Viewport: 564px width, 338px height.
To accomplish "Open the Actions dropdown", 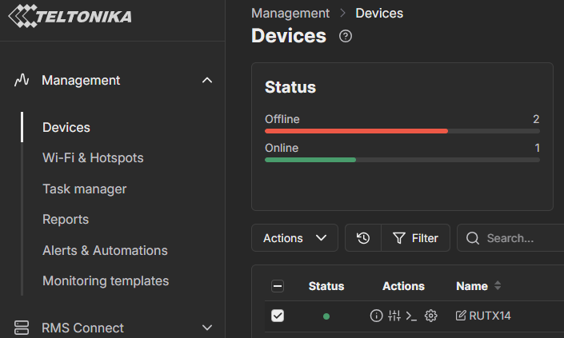I will [294, 238].
